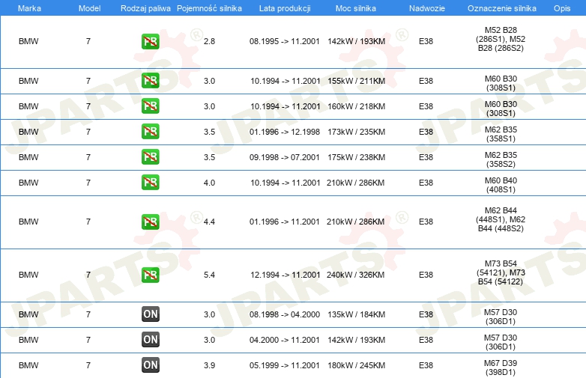This screenshot has height=378, width=586.
Task: Click petrol icon in the 4.4 engine row
Action: click(x=151, y=222)
